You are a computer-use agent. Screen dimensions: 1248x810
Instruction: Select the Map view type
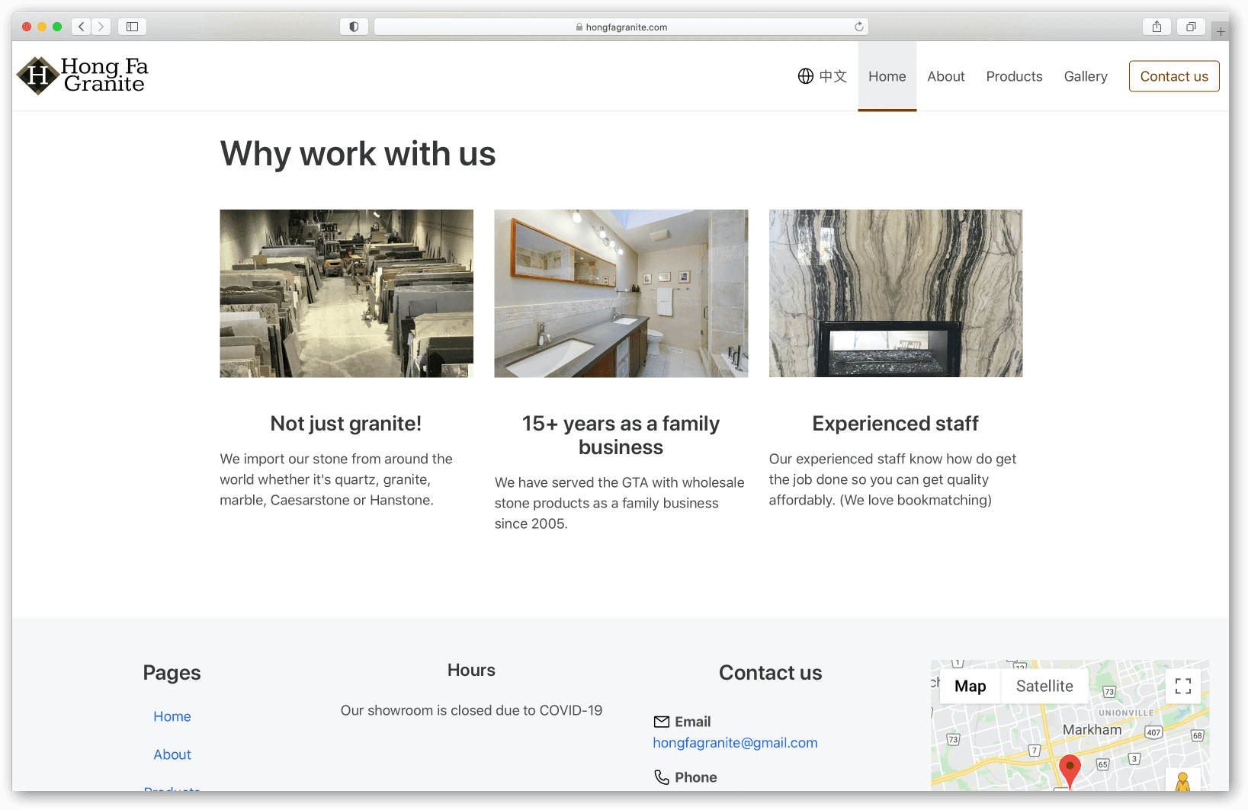coord(970,687)
